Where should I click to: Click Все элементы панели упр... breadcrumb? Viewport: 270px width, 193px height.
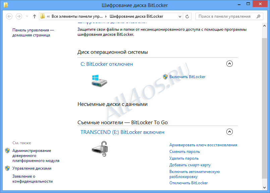point(77,16)
